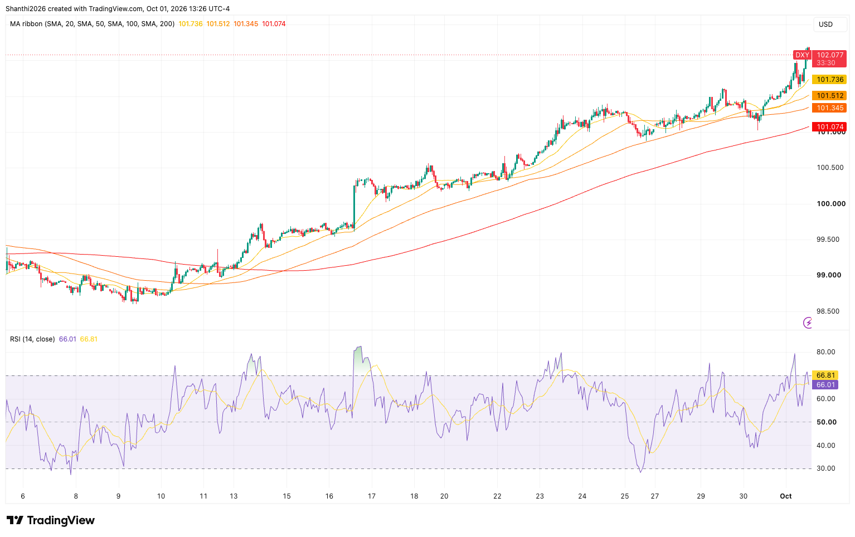Click the date label 20 on time axis
The width and height of the screenshot is (855, 537).
[444, 496]
